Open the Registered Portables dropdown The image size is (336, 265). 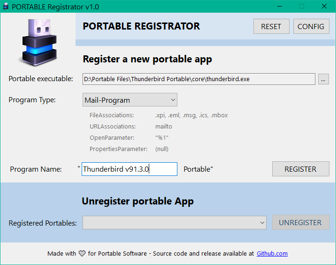pos(175,223)
